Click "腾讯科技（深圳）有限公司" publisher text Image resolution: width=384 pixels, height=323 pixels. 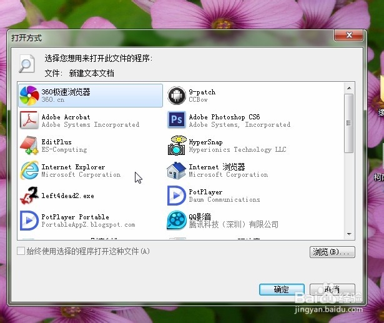click(x=234, y=224)
